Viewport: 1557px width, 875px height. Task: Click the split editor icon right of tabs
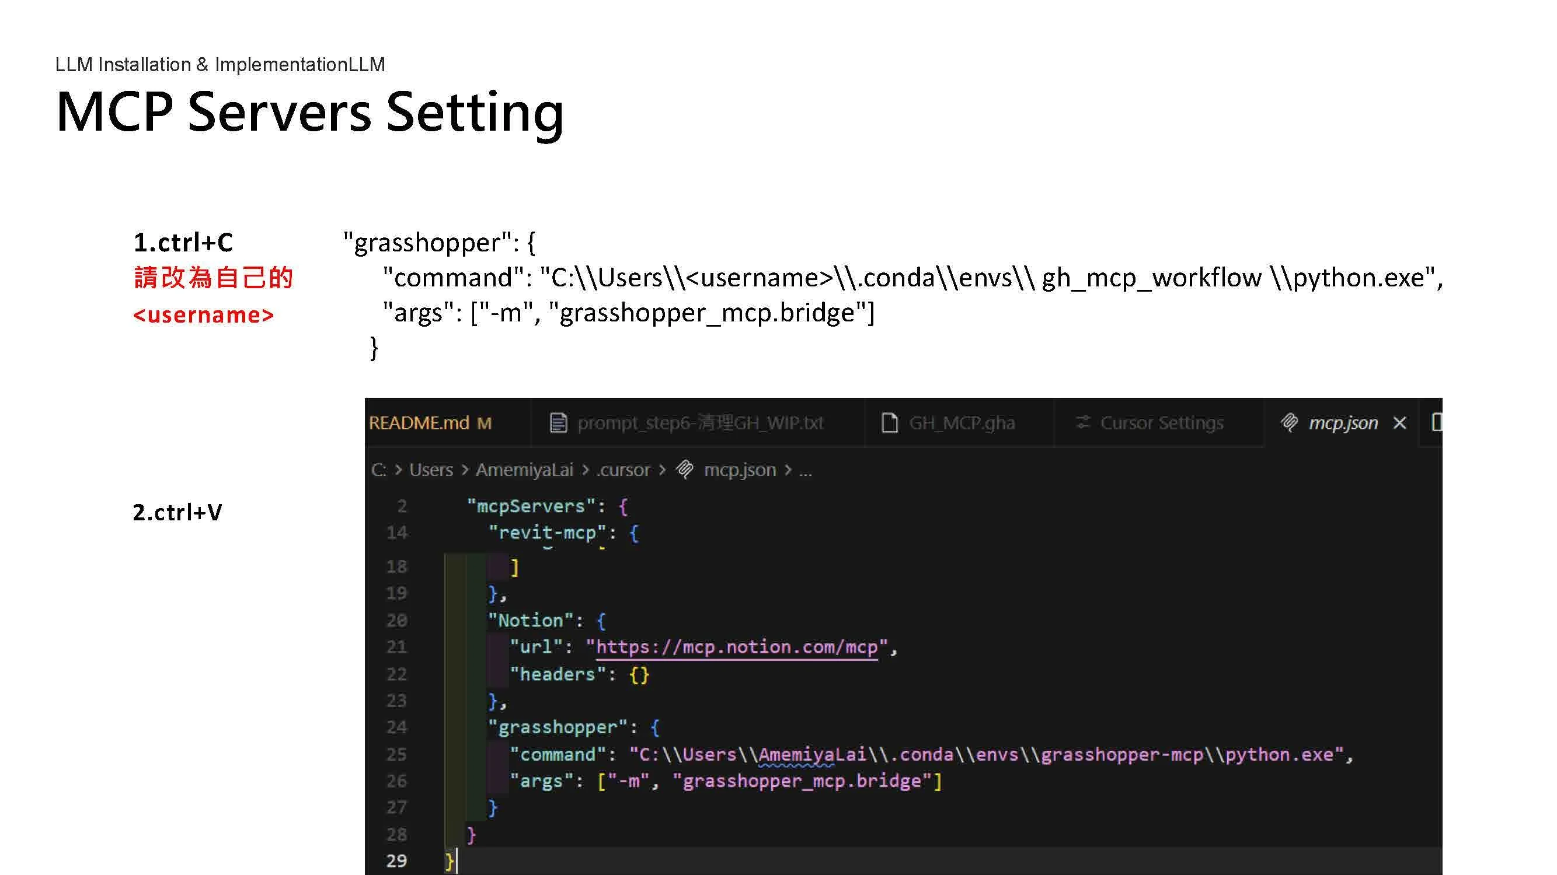(x=1437, y=422)
